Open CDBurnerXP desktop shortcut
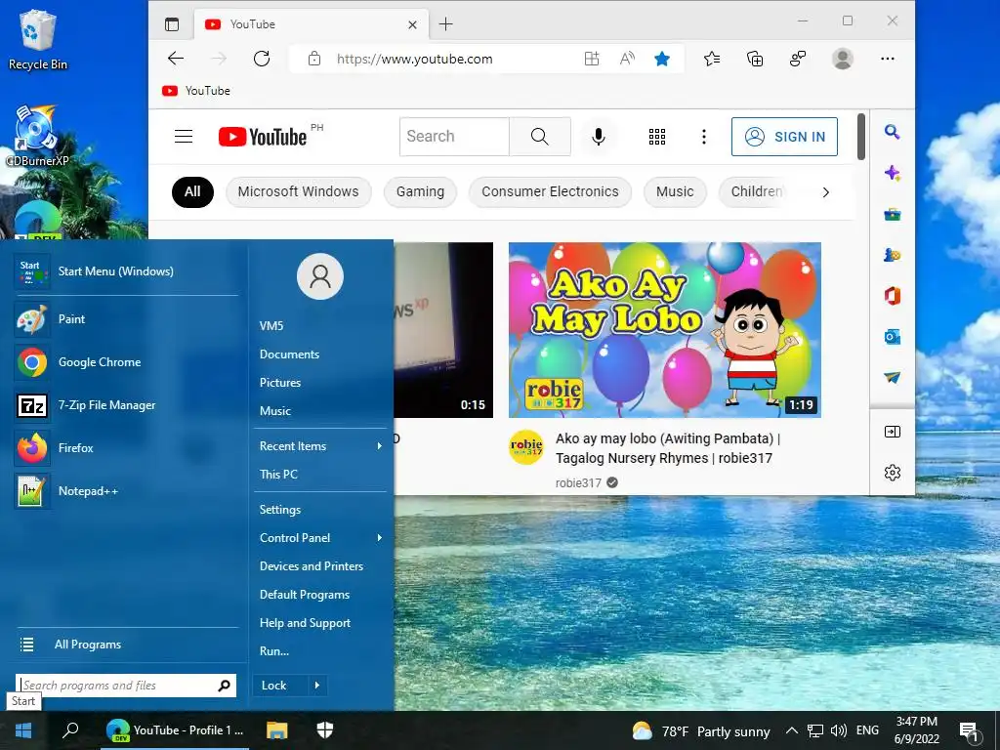This screenshot has width=1000, height=750. click(37, 137)
